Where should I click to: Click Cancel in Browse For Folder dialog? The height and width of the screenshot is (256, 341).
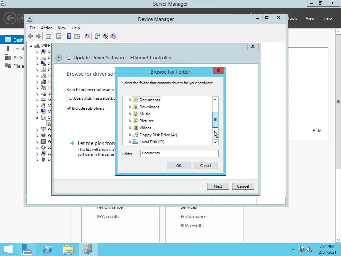coord(205,165)
